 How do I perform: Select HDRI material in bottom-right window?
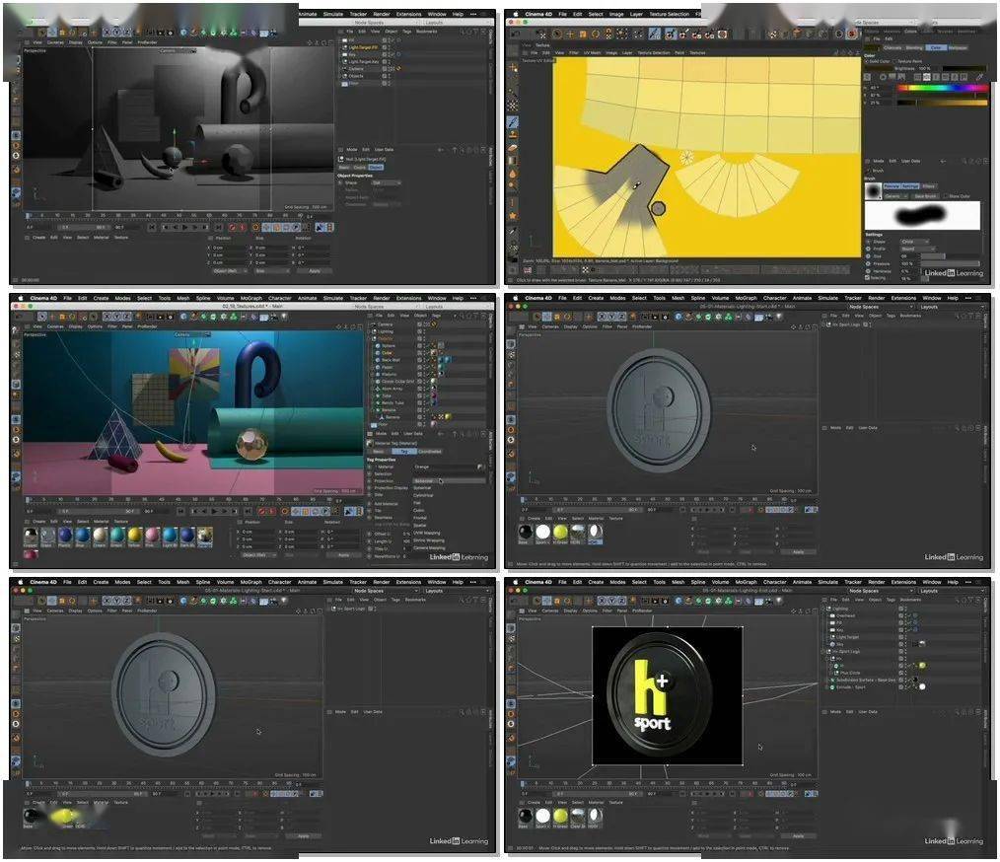click(595, 816)
